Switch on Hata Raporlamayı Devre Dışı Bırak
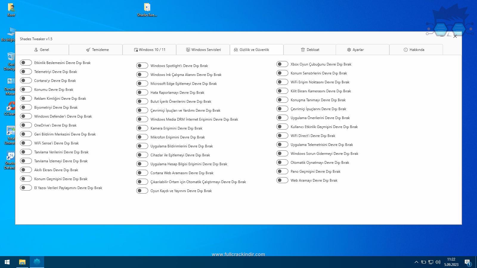477x268 pixels. 142,92
